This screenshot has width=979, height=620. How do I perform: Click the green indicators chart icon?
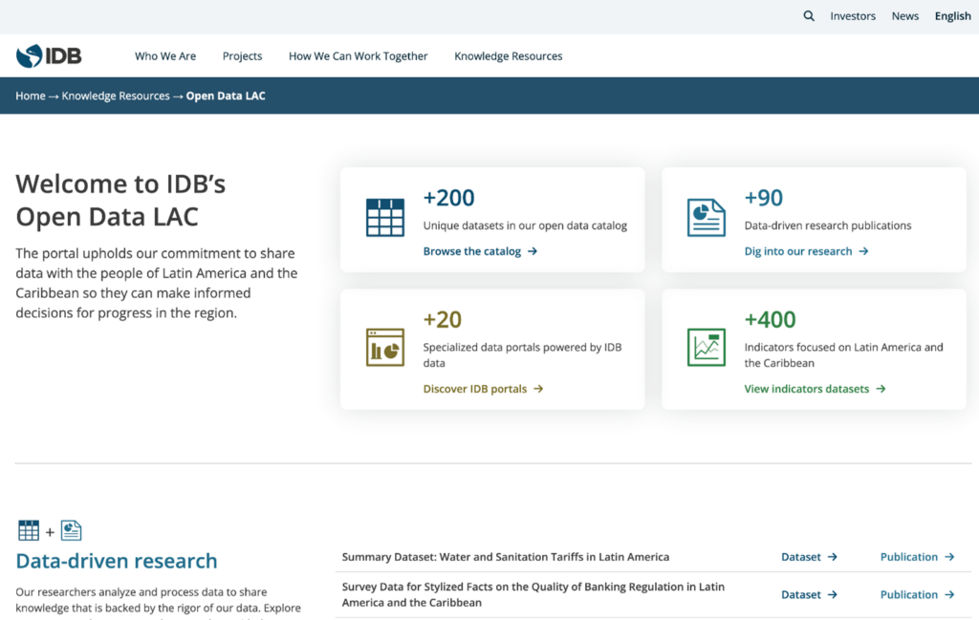707,347
